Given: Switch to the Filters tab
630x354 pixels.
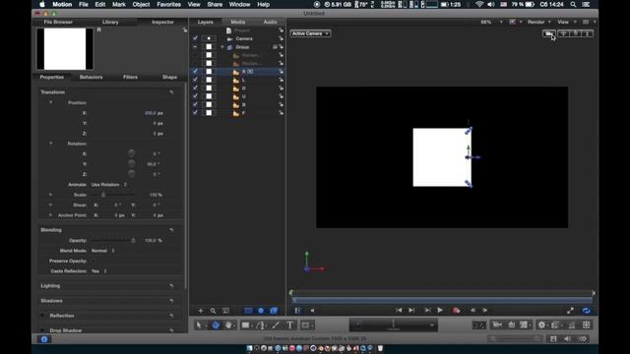Looking at the screenshot, I should click(x=130, y=77).
